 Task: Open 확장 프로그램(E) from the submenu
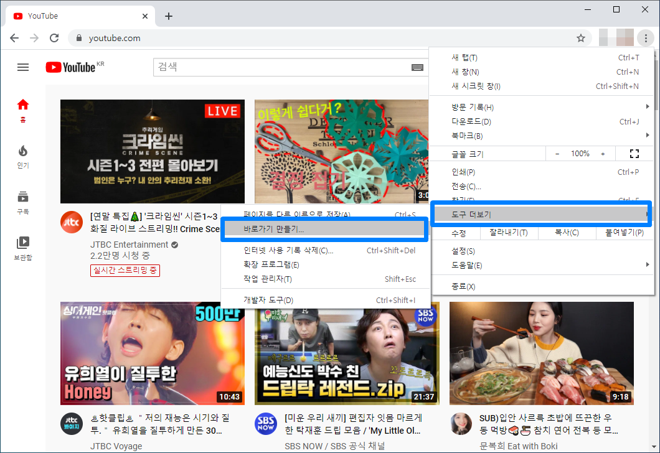click(326, 265)
